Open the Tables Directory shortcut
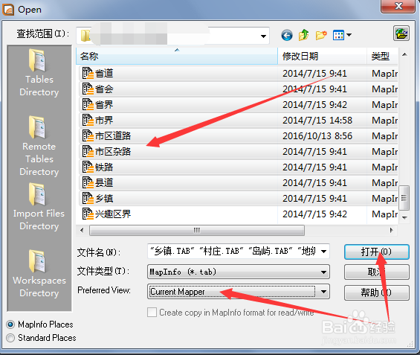Screen dimensions: 420x355 point(39,73)
